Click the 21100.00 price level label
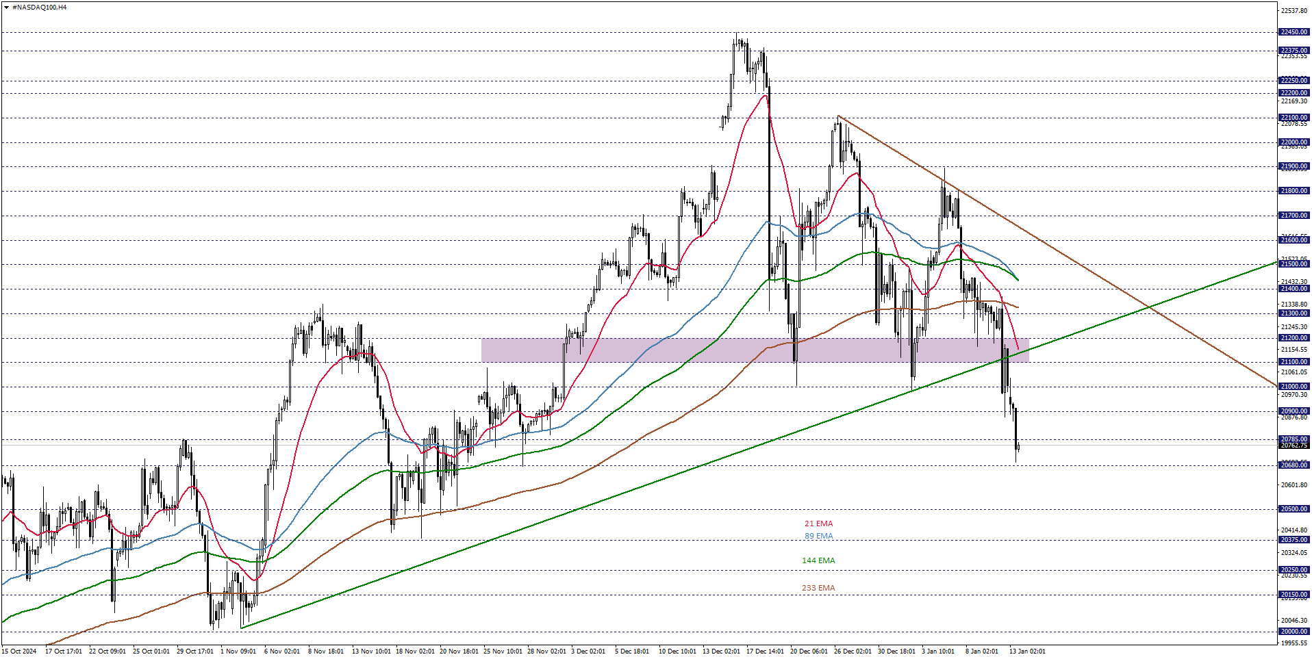The height and width of the screenshot is (659, 1312). pos(1294,362)
